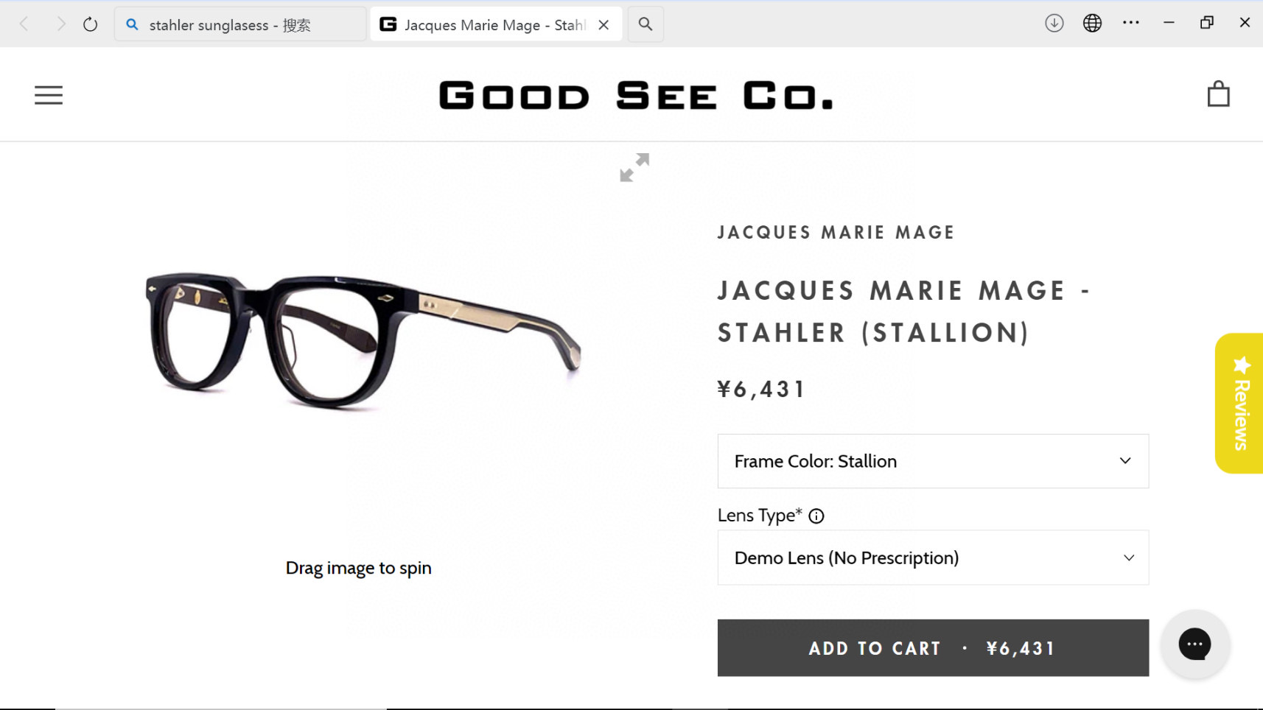The image size is (1263, 710).
Task: Click the Lens Type info icon
Action: (x=816, y=516)
